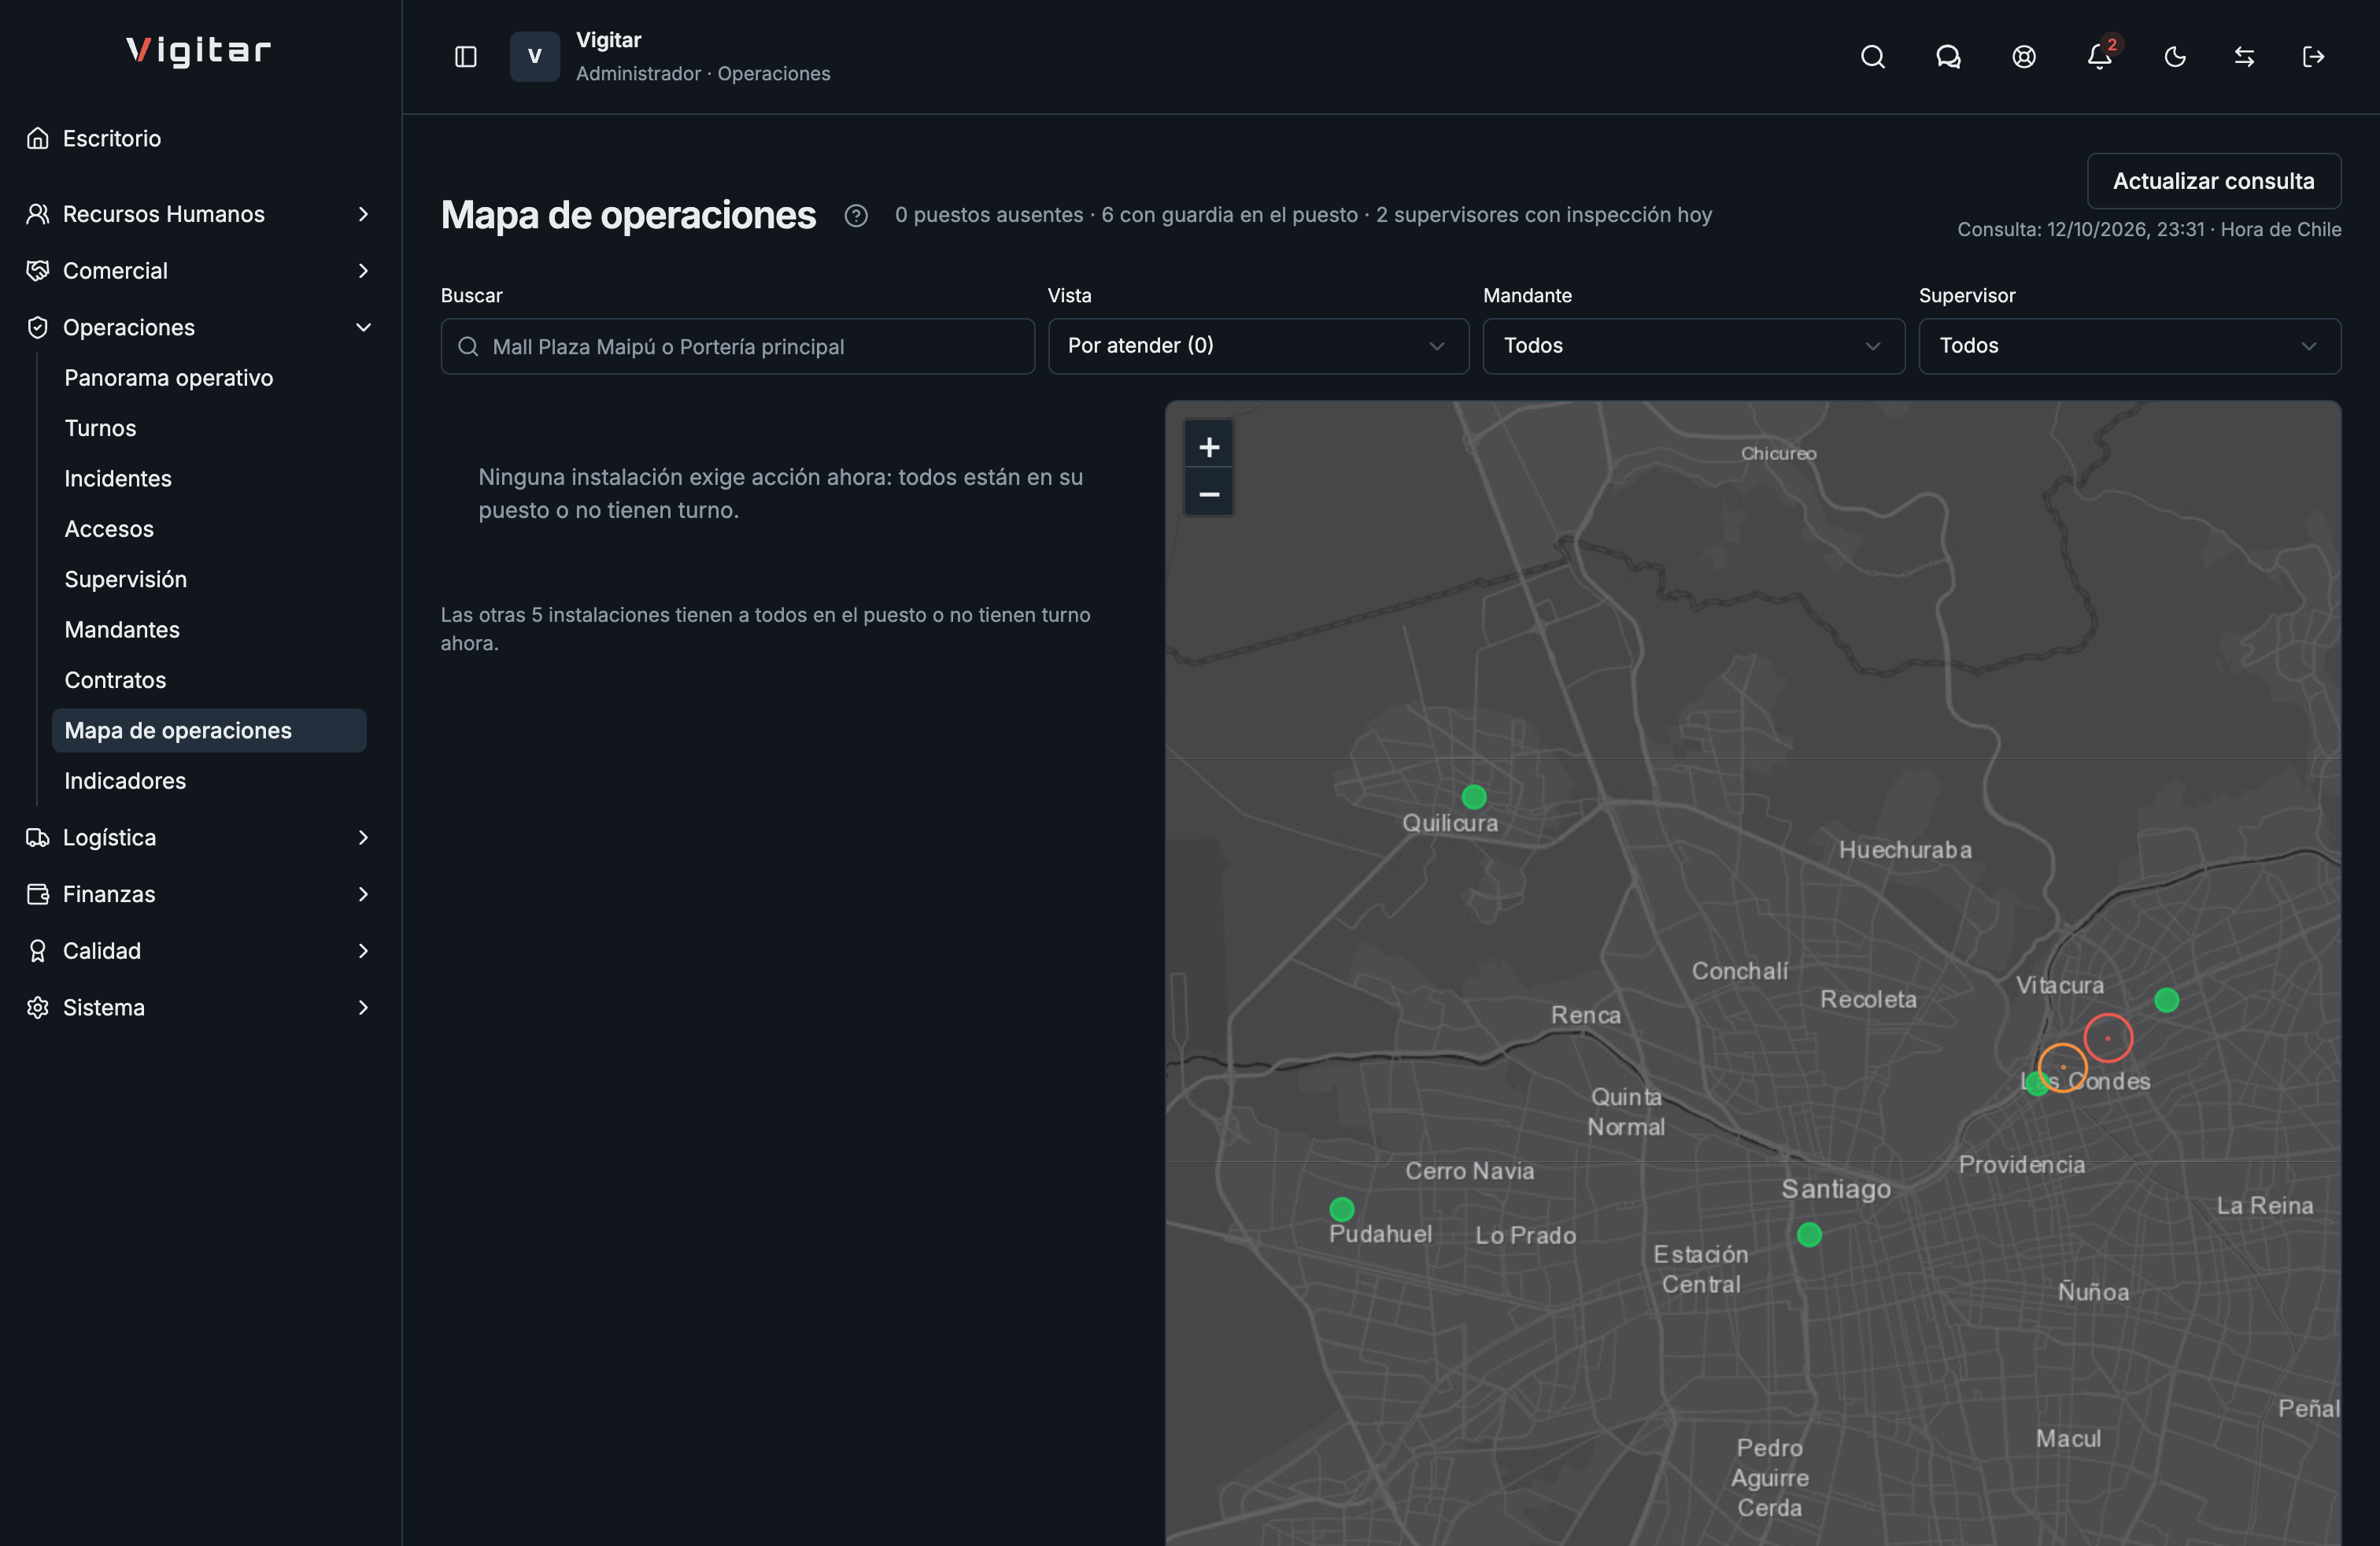Go to Escritorio
The height and width of the screenshot is (1546, 2380).
tap(199, 138)
